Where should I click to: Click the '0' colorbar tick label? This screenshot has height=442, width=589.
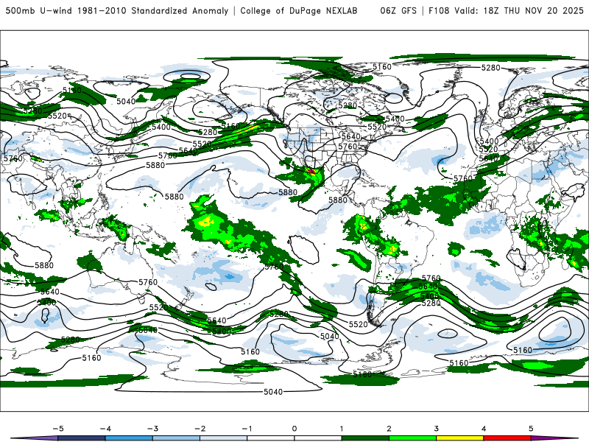pos(294,429)
